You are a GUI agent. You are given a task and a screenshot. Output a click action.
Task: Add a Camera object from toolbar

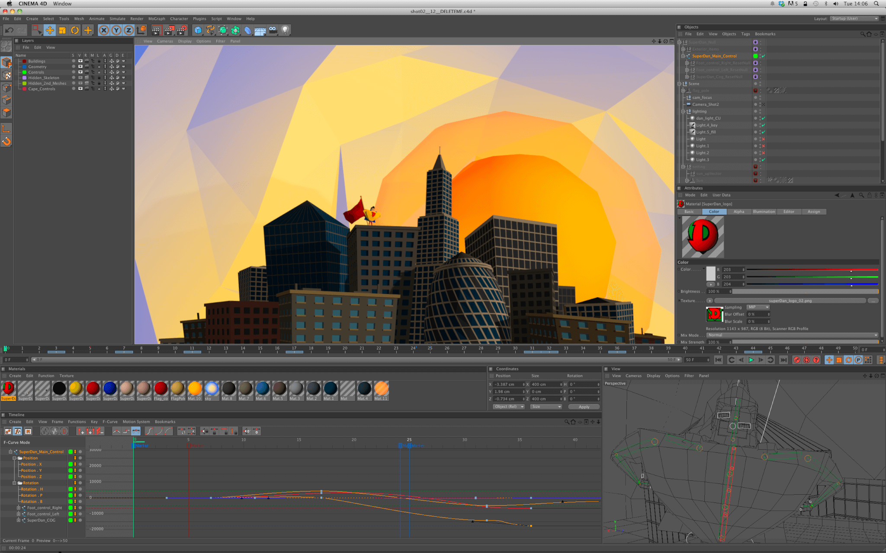coord(273,30)
